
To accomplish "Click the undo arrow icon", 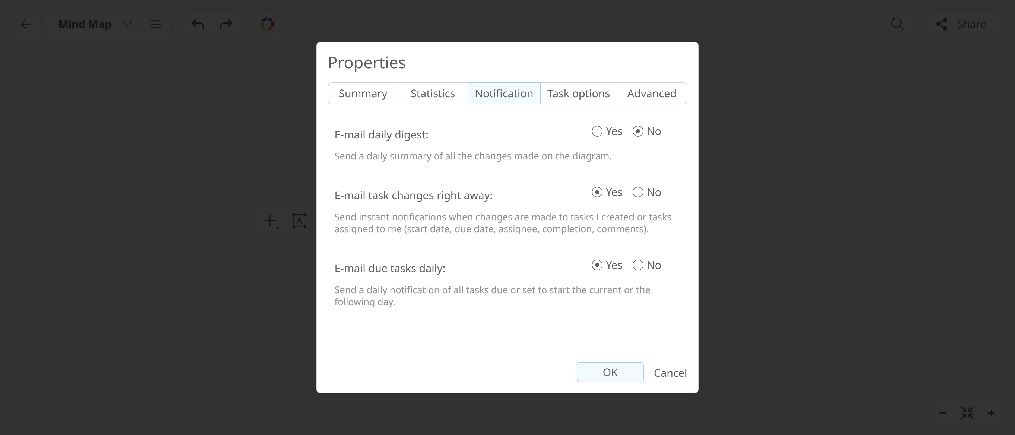I will coord(198,24).
